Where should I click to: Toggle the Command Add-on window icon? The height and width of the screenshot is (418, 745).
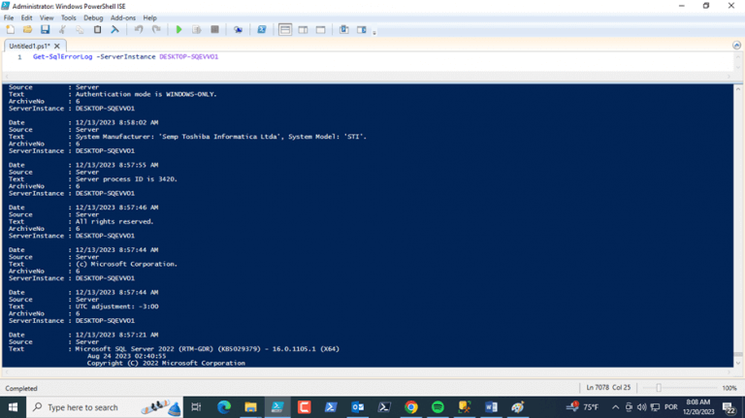[344, 29]
